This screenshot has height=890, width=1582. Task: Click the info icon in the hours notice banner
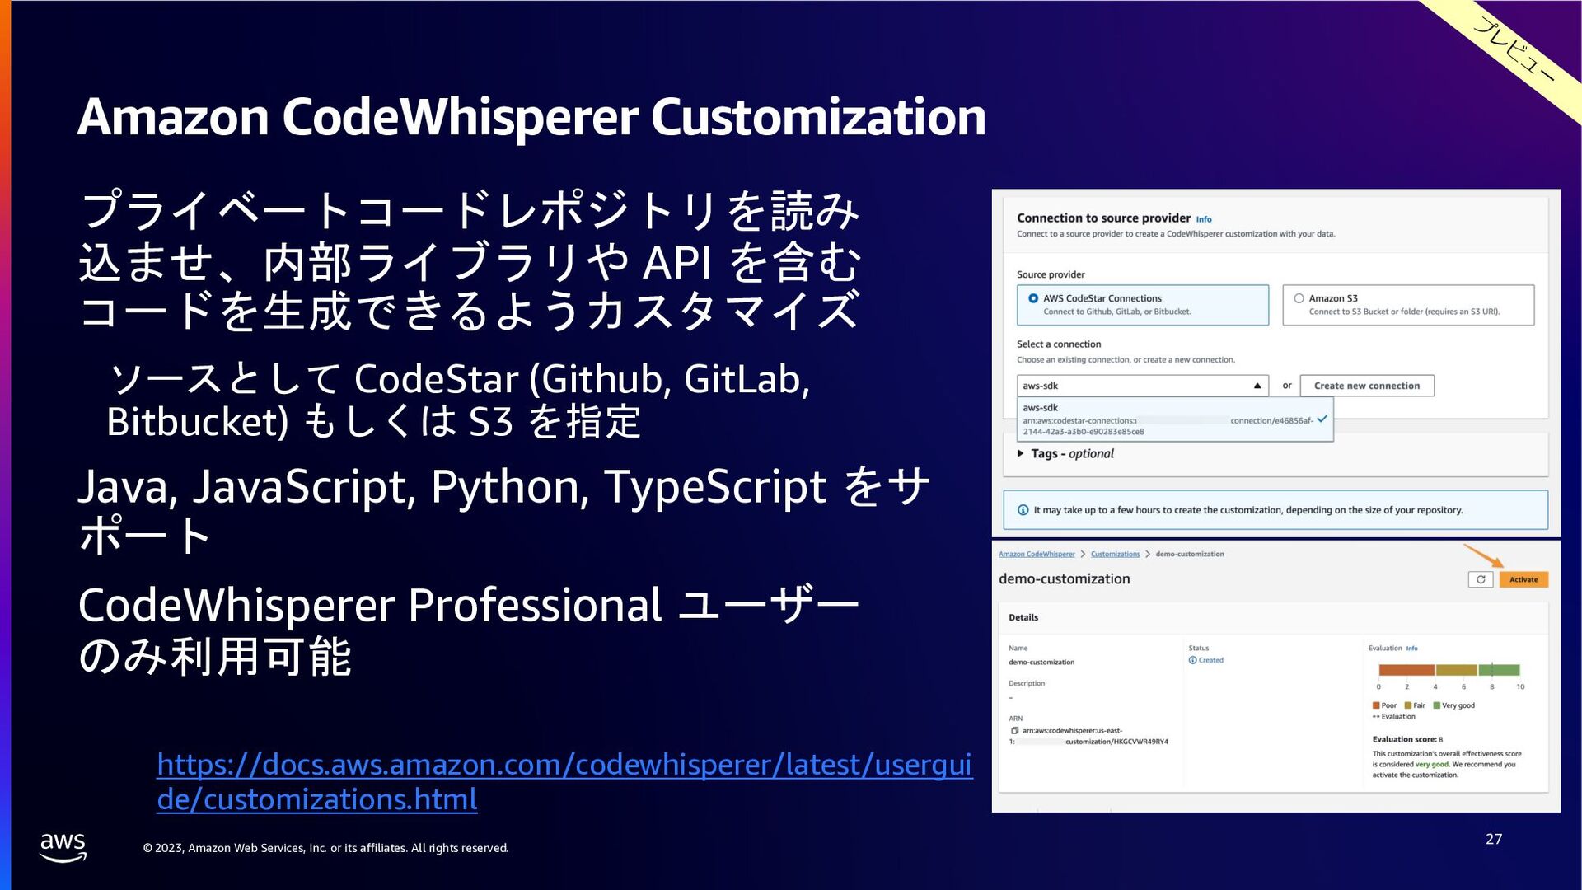pos(1023,510)
